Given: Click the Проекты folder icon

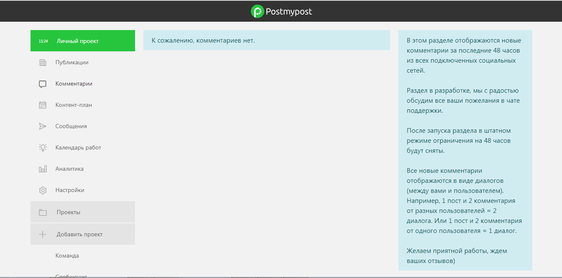Looking at the screenshot, I should (x=42, y=212).
